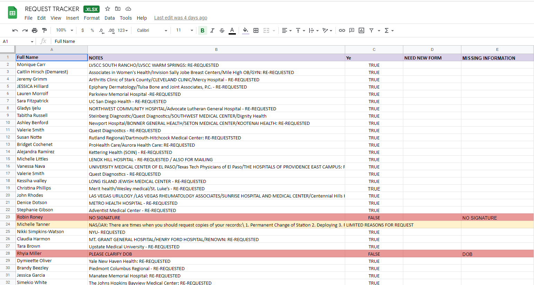
Task: Open the filter views dropdown arrow
Action: (379, 30)
